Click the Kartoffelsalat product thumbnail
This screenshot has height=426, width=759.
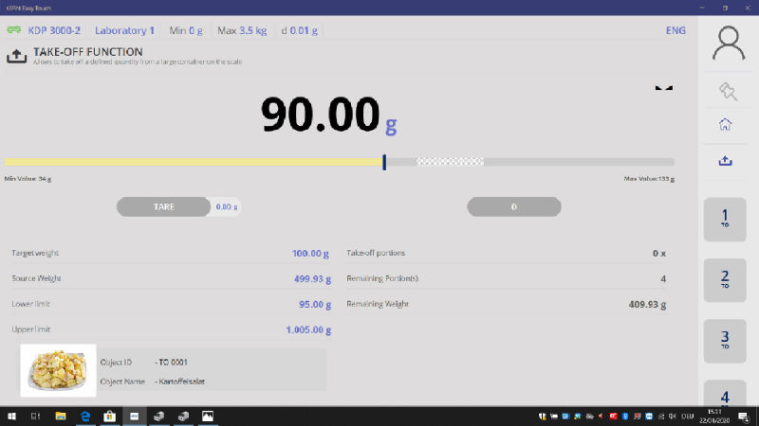click(x=58, y=370)
